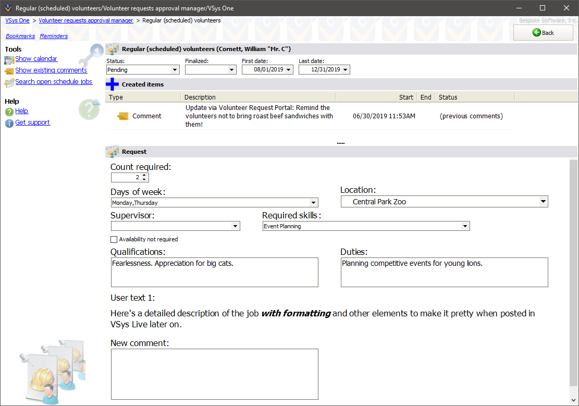Screen dimensions: 579x406
Task: Click the yellow Comment row icon
Action: 122,116
